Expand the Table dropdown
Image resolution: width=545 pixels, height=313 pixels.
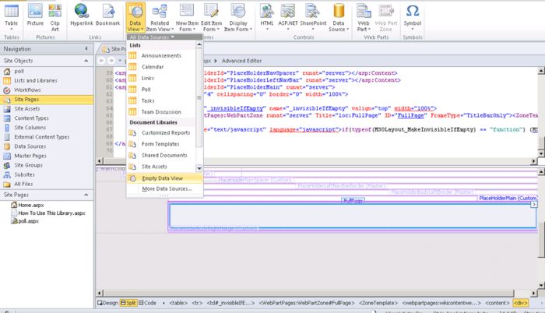click(x=12, y=25)
